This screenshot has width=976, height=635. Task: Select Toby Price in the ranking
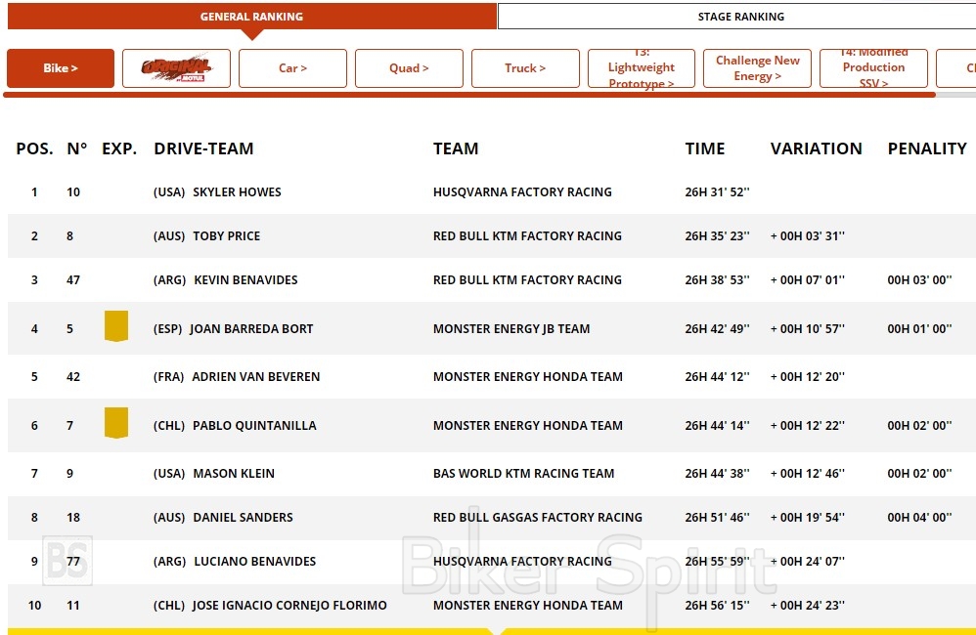click(226, 236)
